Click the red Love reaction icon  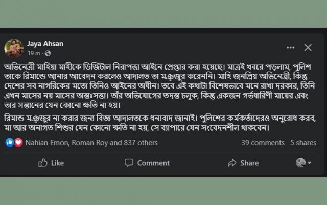pyautogui.click(x=18, y=143)
